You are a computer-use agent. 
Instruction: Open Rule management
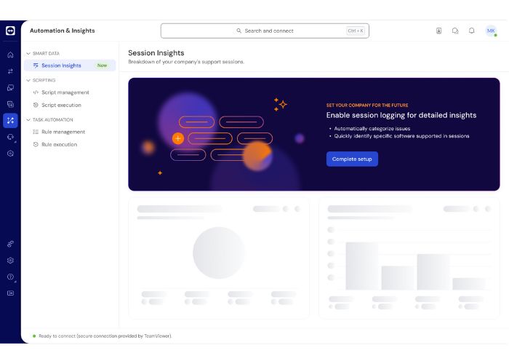tap(63, 132)
